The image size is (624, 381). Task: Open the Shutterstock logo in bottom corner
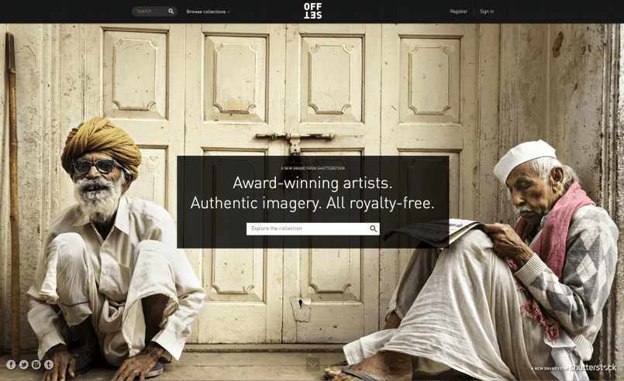593,368
